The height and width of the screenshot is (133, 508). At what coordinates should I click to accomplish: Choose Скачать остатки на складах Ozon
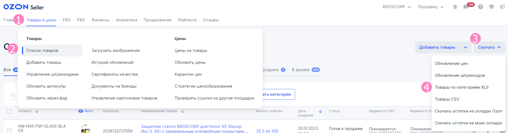[x=468, y=111]
